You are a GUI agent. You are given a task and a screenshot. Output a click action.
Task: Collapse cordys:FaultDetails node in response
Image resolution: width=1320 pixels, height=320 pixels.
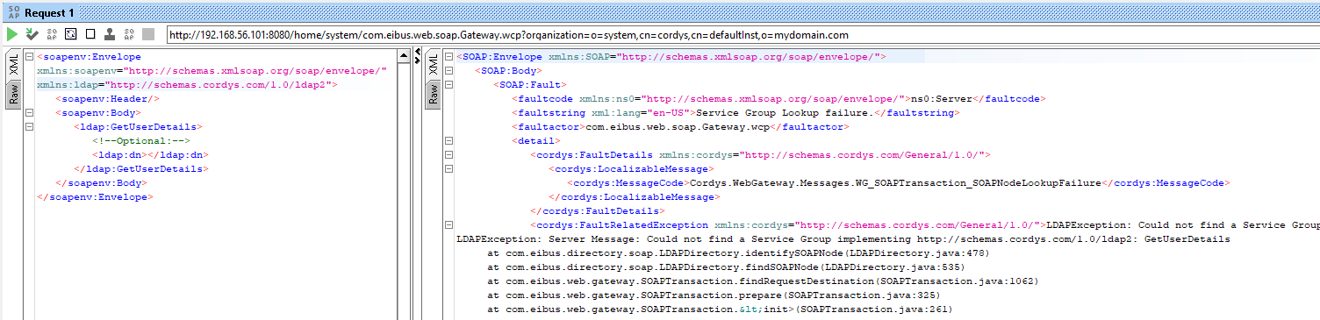449,155
